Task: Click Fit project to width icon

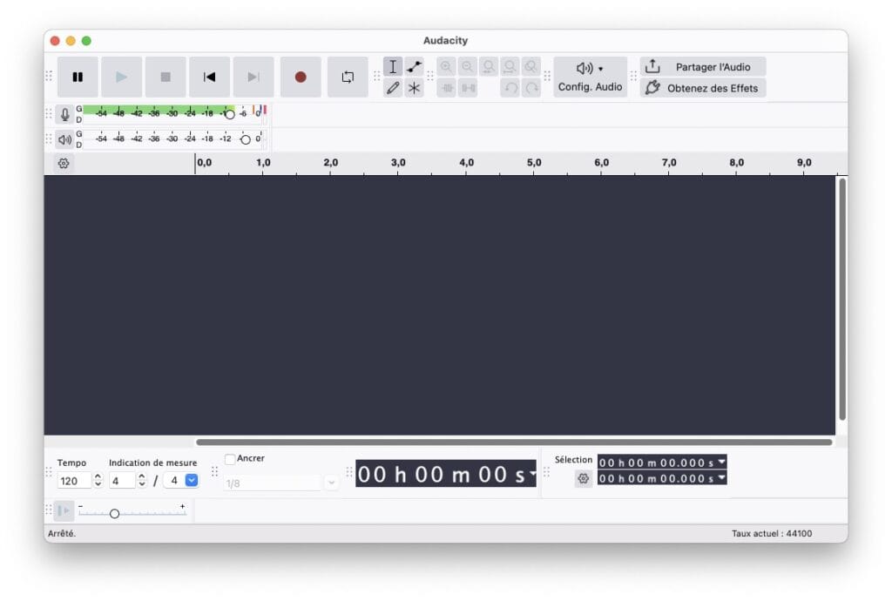Action: [x=510, y=66]
